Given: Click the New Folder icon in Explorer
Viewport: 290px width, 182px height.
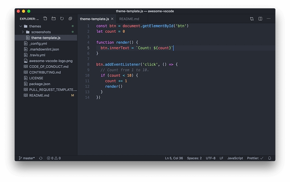Looking at the screenshot, I should (54, 19).
